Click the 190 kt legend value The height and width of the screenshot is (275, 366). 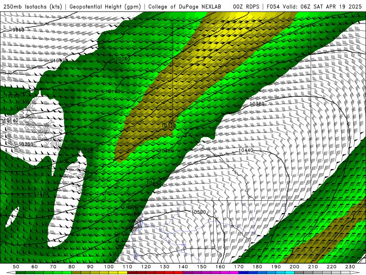click(x=276, y=267)
